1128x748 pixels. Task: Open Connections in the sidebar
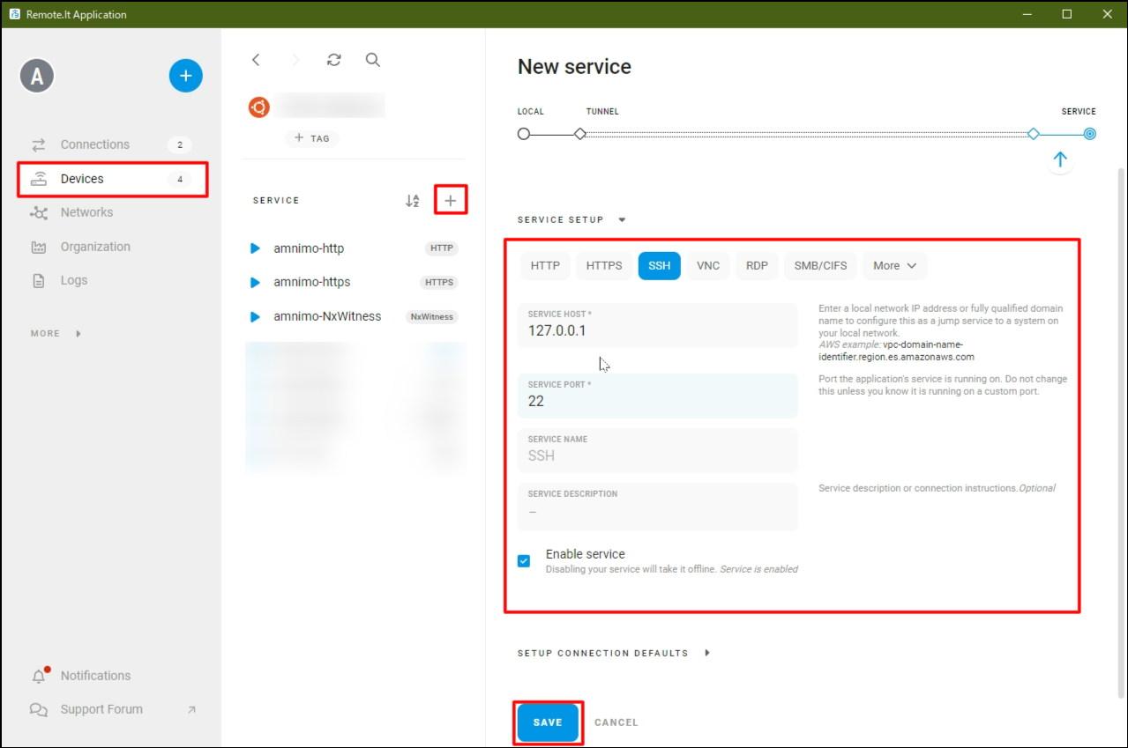point(111,144)
